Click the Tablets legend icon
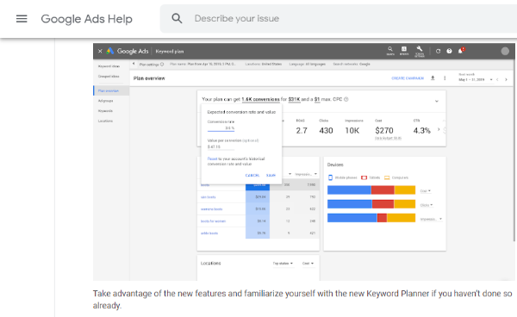Image resolution: width=517 pixels, height=317 pixels. (364, 177)
